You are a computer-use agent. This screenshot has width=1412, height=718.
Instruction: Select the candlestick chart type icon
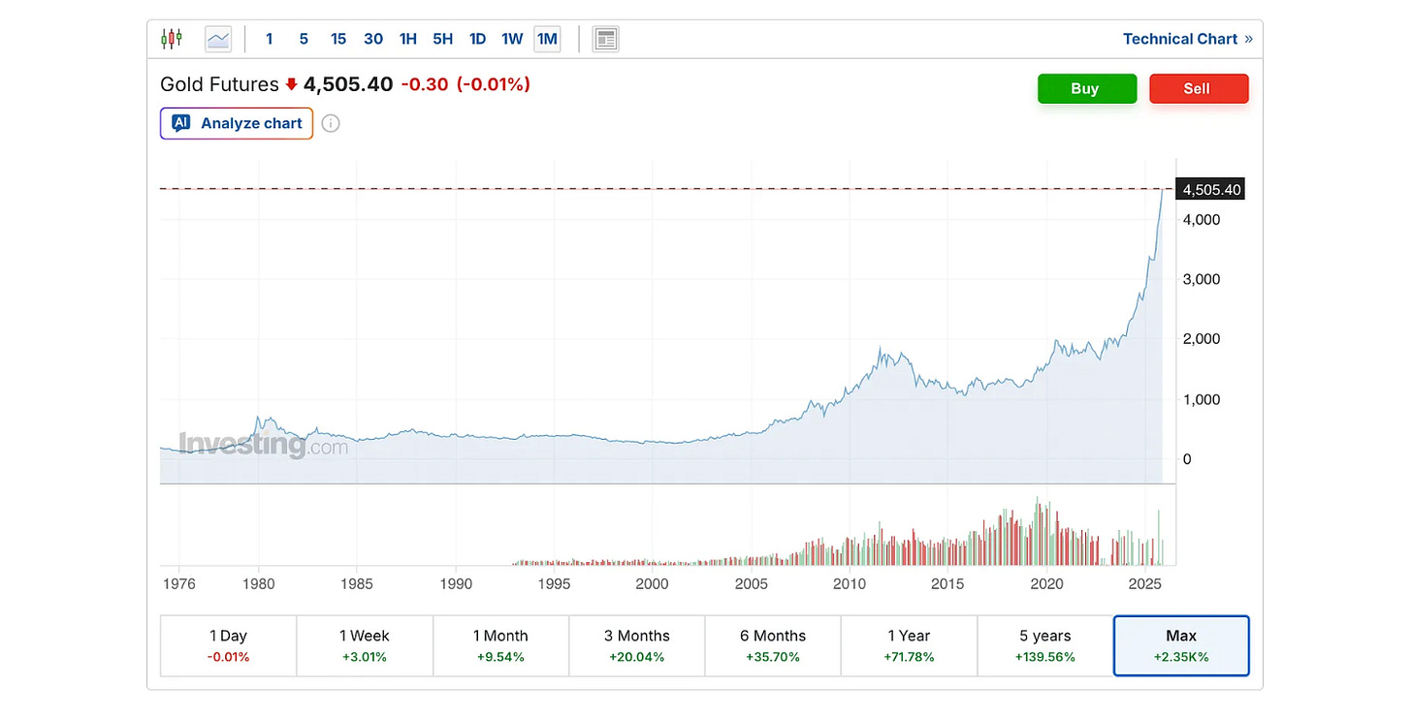pos(172,39)
